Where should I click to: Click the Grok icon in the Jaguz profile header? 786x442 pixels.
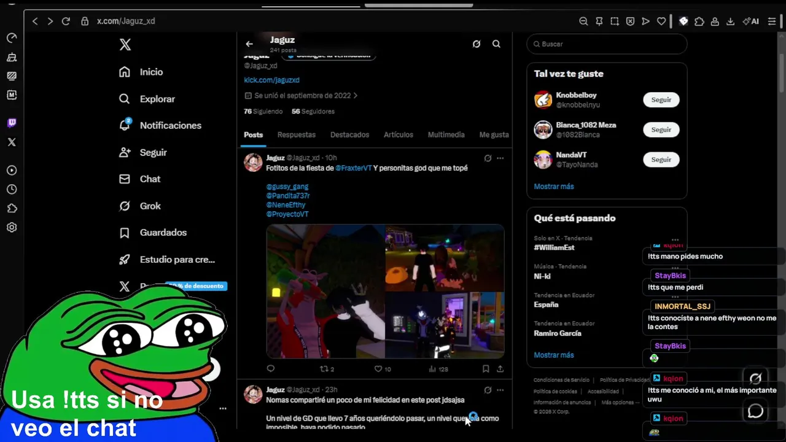tap(477, 44)
